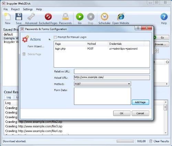Click the Clear Results trash icon
This screenshot has height=146, width=172.
coord(151,141)
